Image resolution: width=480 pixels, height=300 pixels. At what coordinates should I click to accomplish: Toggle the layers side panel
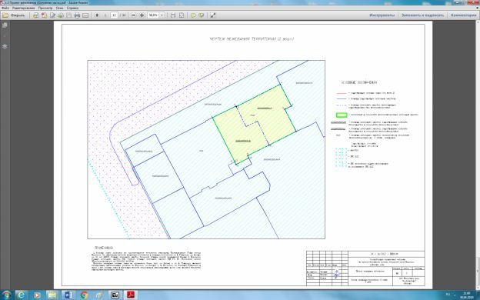[5, 46]
